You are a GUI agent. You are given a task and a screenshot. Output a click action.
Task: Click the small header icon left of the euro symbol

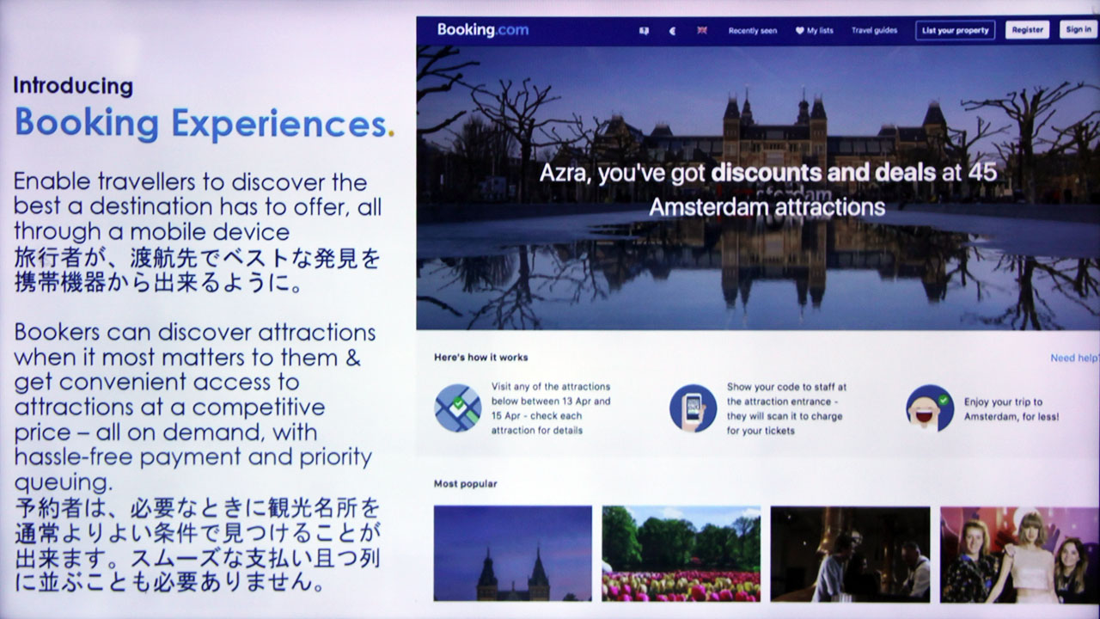[644, 31]
